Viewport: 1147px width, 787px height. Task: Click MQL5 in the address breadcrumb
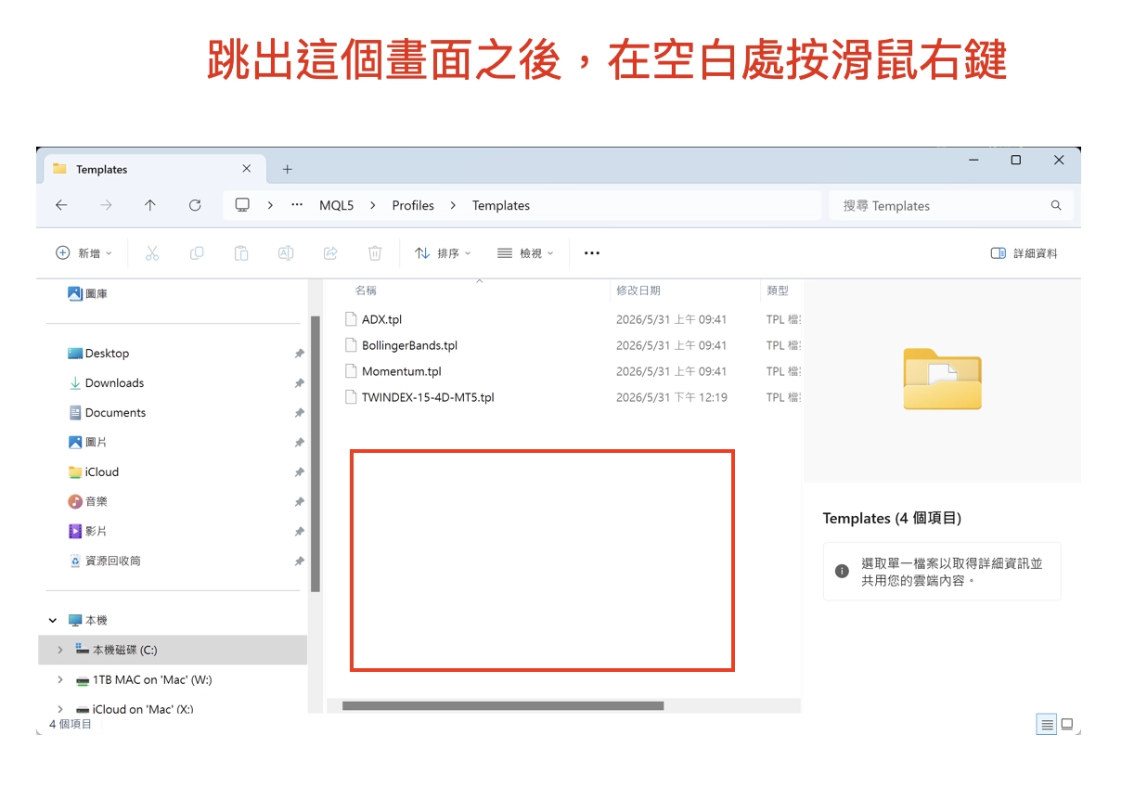[337, 205]
